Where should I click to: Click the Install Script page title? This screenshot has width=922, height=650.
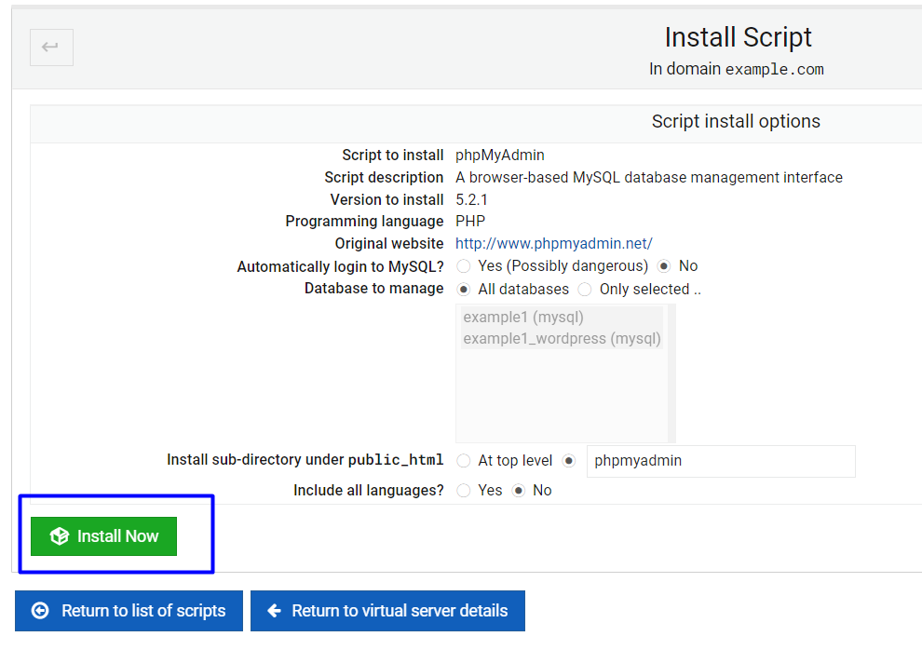(x=738, y=37)
